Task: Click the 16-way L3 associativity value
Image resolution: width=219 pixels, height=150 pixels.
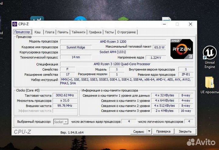Action: [186, 111]
